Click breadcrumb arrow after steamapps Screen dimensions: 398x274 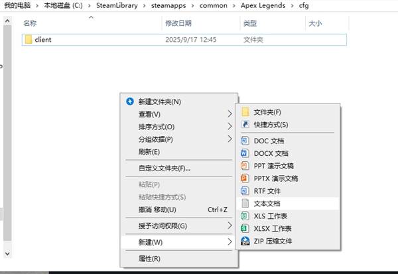[x=192, y=6]
